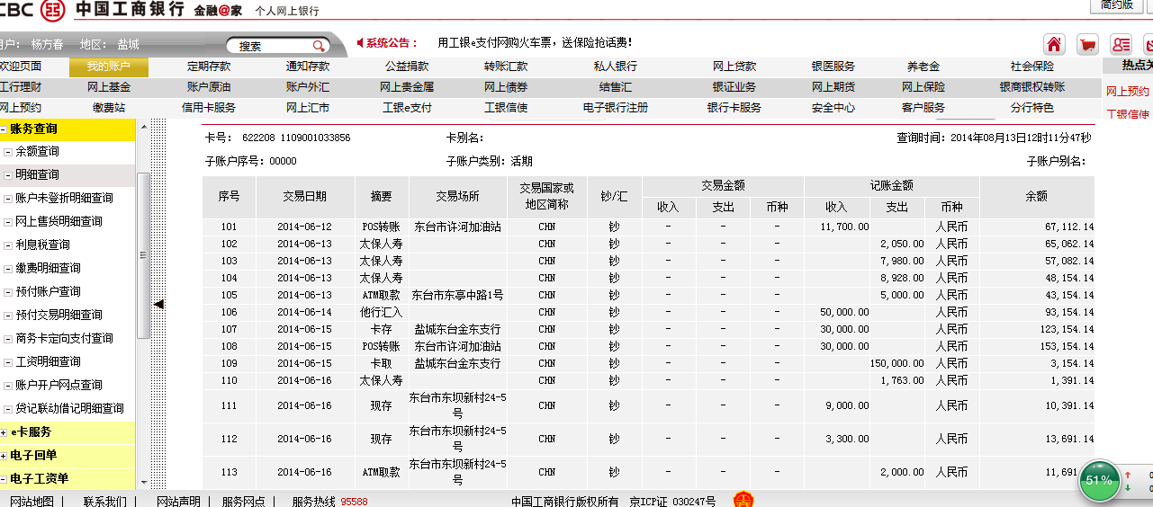This screenshot has width=1153, height=507.
Task: Open 余额查询 in the sidebar
Action: click(x=37, y=152)
